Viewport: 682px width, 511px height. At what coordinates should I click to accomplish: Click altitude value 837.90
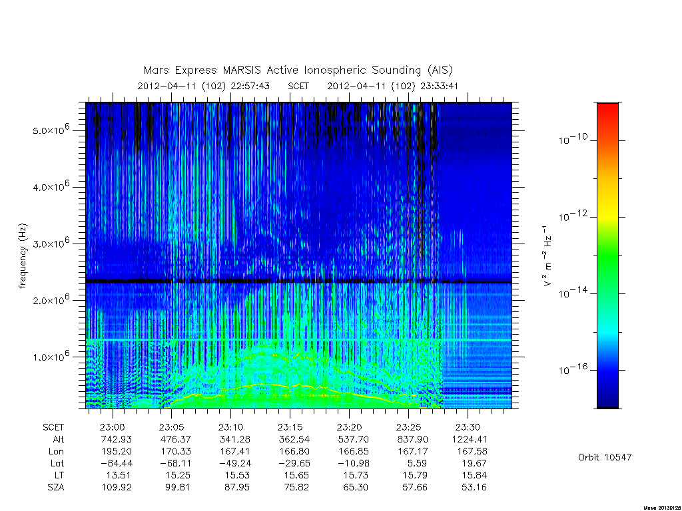(x=412, y=439)
